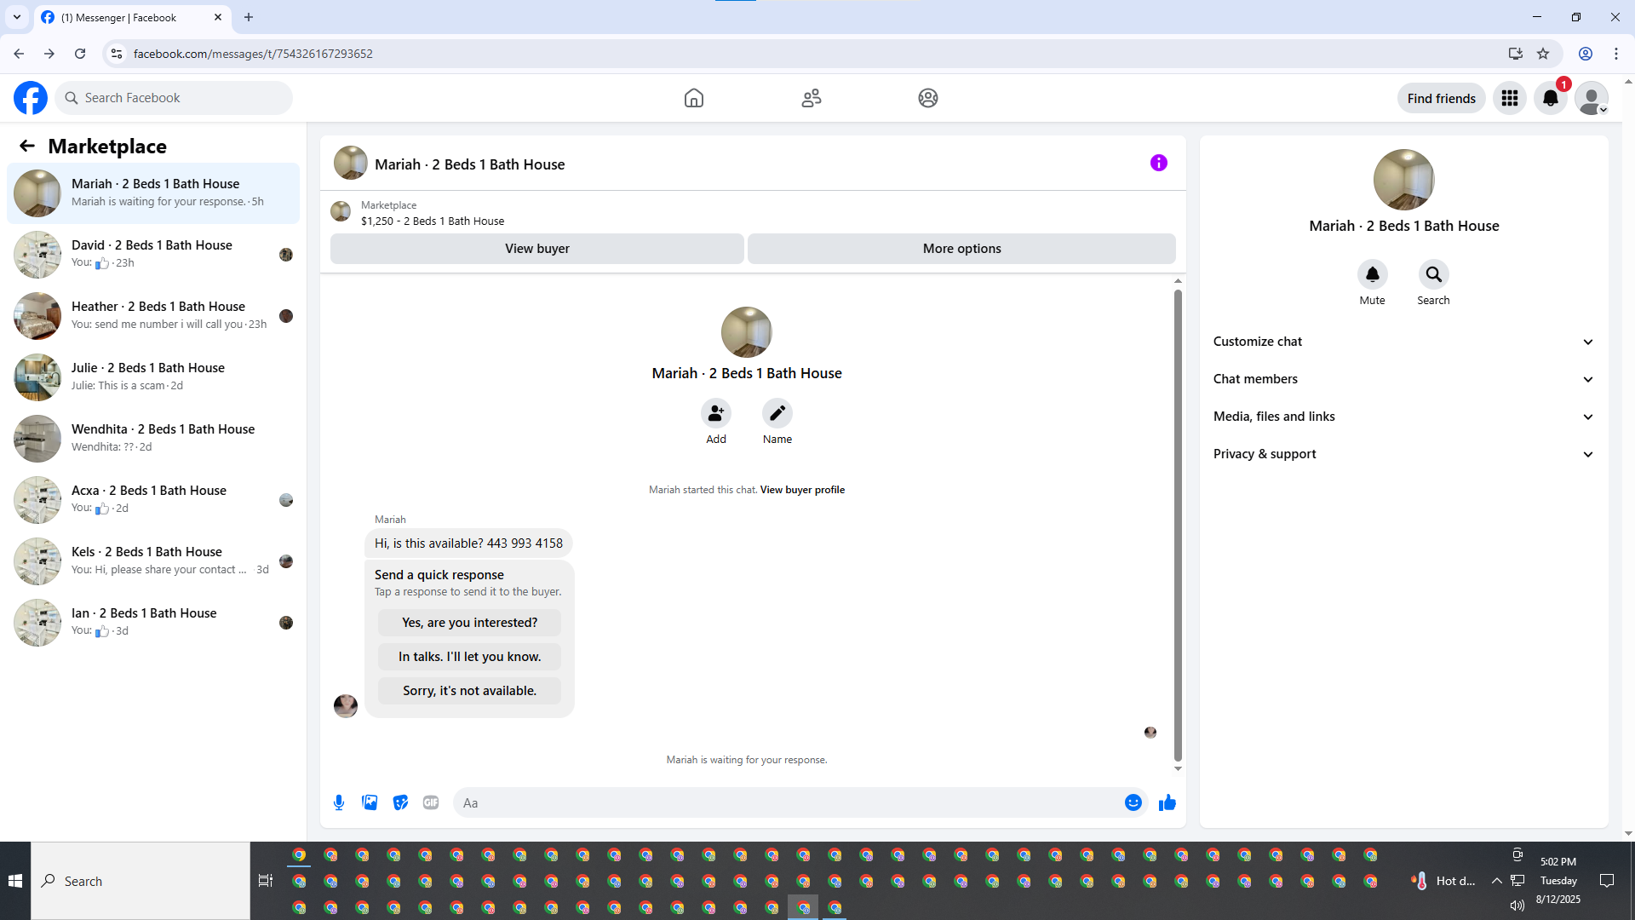Click the View buyer button

coord(536,249)
